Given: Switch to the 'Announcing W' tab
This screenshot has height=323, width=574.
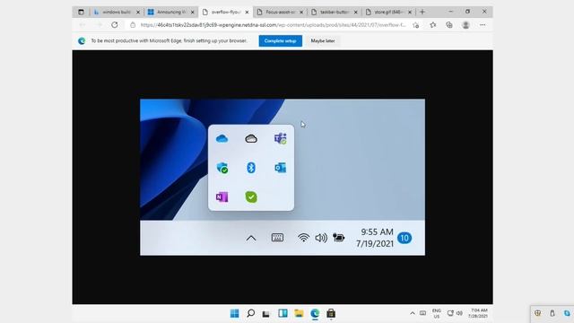Looking at the screenshot, I should coord(171,12).
